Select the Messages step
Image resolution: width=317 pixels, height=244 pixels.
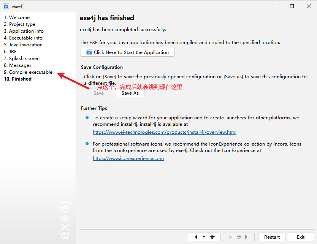point(18,65)
